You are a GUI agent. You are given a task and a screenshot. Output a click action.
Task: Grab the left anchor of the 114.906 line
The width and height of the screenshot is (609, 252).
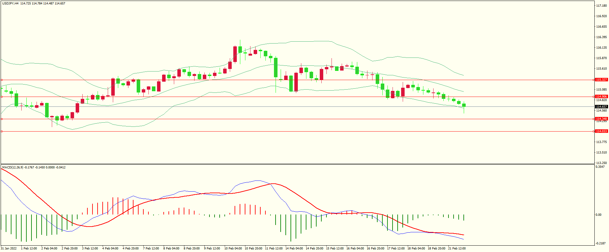(x=2, y=97)
